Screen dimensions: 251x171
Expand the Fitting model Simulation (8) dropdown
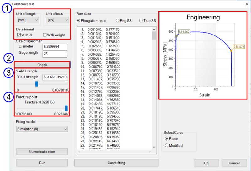pyautogui.click(x=42, y=129)
